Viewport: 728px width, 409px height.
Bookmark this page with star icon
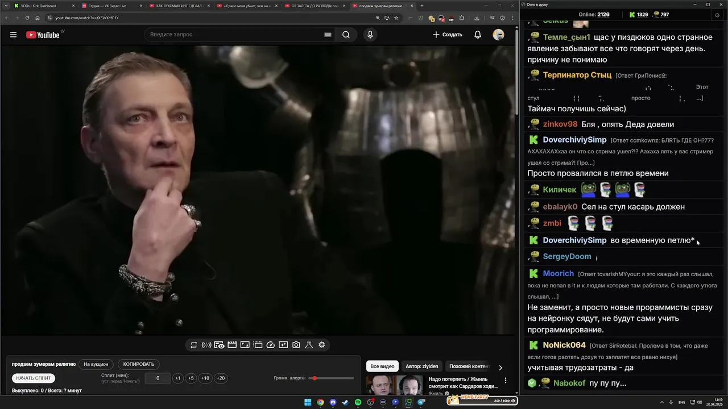(396, 18)
